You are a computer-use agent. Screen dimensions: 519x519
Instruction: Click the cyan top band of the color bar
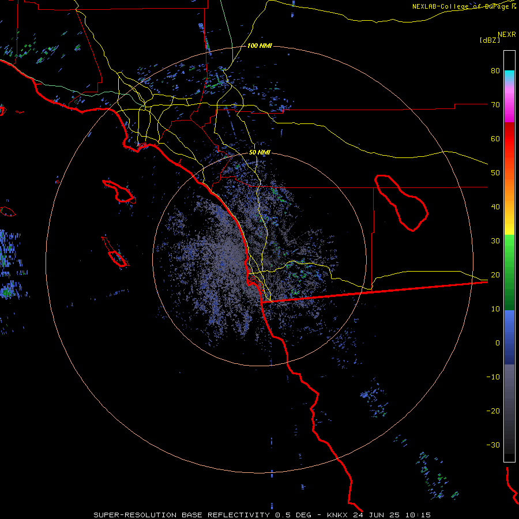[x=509, y=75]
